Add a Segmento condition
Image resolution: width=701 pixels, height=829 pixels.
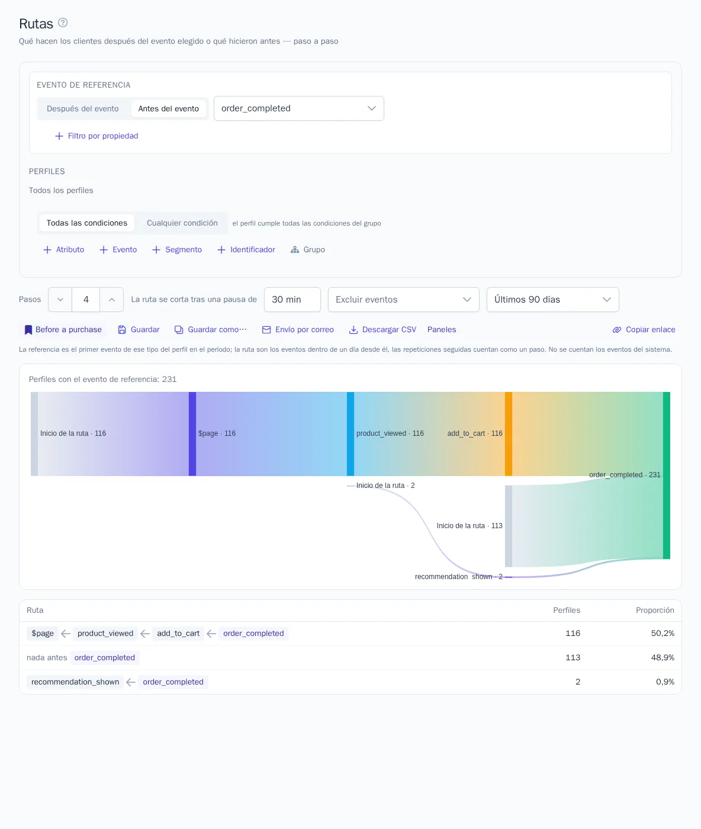[x=177, y=250]
